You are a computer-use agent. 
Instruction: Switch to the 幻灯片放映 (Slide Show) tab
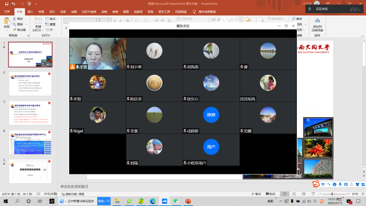(x=89, y=11)
